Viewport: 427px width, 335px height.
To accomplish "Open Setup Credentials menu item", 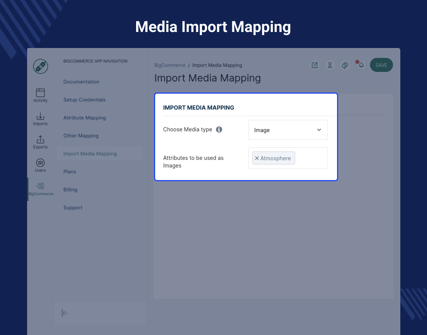I will pos(84,100).
